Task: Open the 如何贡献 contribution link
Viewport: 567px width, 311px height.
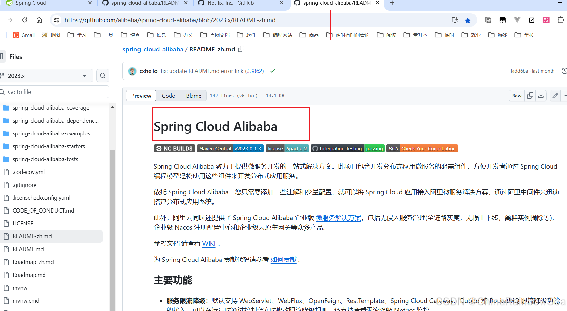Action: click(284, 260)
